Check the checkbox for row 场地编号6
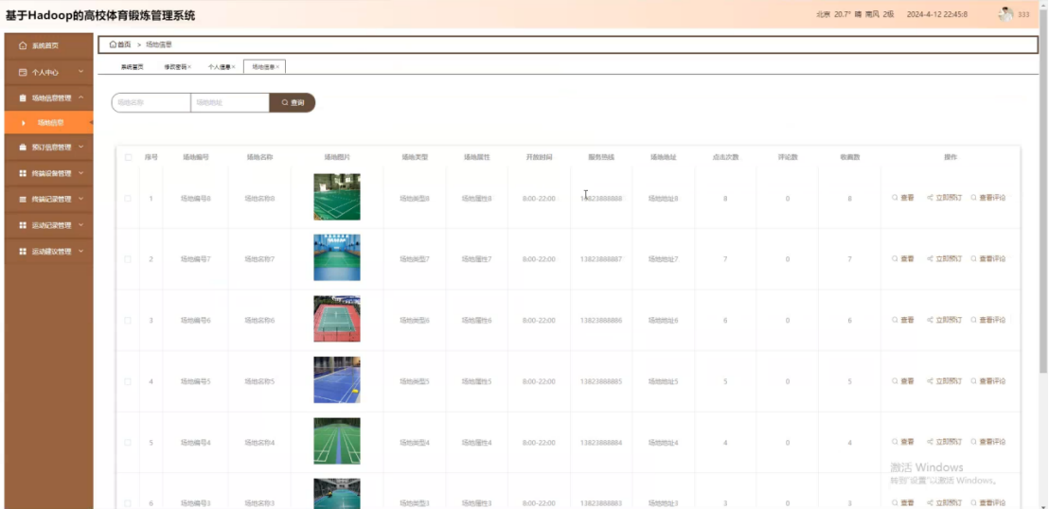1049x509 pixels. (x=128, y=321)
